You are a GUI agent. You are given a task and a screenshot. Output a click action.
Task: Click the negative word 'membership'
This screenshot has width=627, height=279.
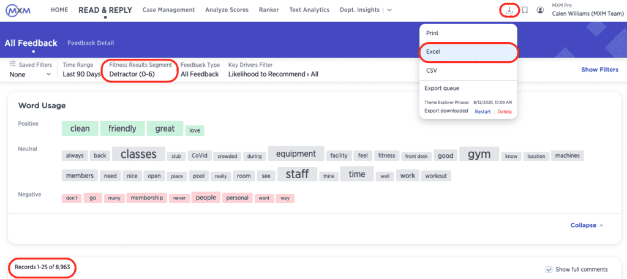(147, 198)
